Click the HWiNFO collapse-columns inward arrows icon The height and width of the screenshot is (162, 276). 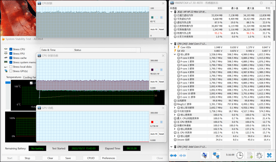tap(183, 155)
